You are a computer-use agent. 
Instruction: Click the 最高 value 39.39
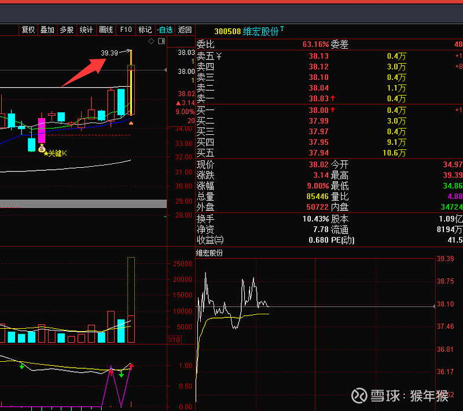point(453,175)
